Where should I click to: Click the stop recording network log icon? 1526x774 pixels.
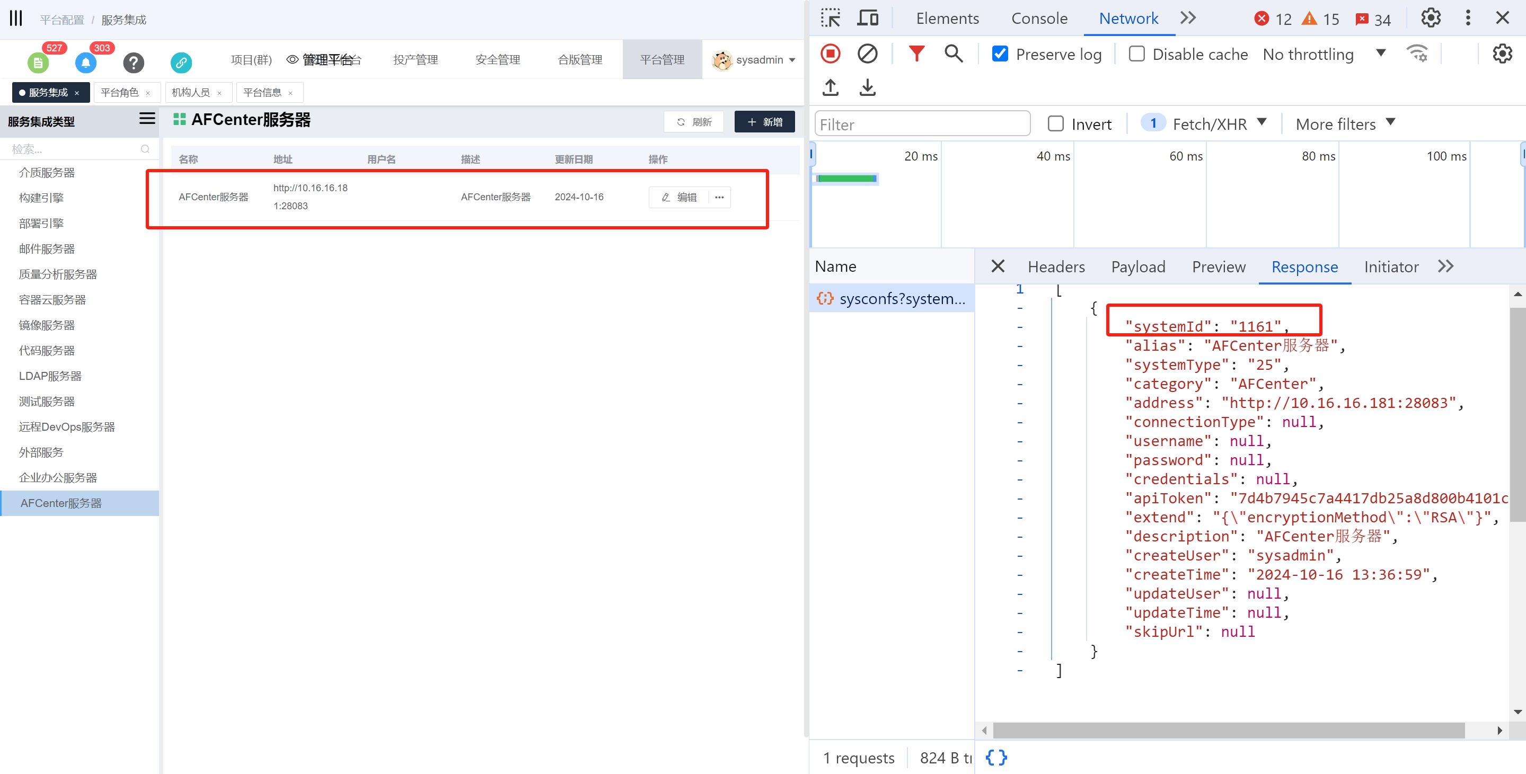830,54
